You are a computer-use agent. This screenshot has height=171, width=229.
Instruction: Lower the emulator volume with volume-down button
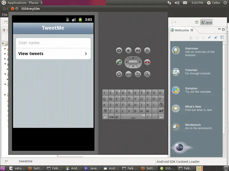pos(128,50)
